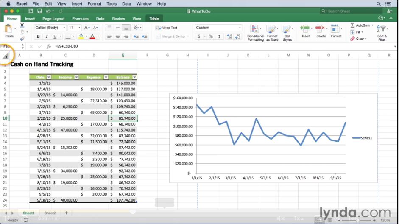
Task: Click the Decrease Indent icon
Action: [136, 36]
